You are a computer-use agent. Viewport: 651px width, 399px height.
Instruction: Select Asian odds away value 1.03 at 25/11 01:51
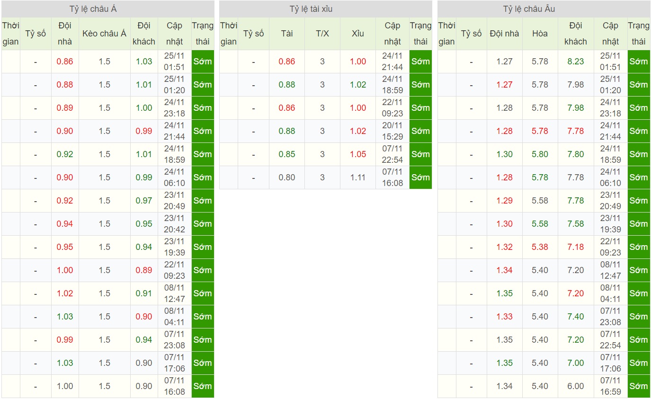coord(144,62)
